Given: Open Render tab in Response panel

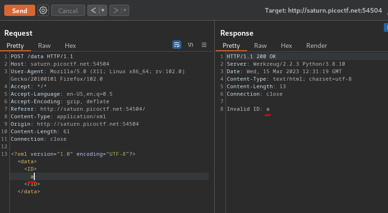Looking at the screenshot, I should tap(317, 46).
